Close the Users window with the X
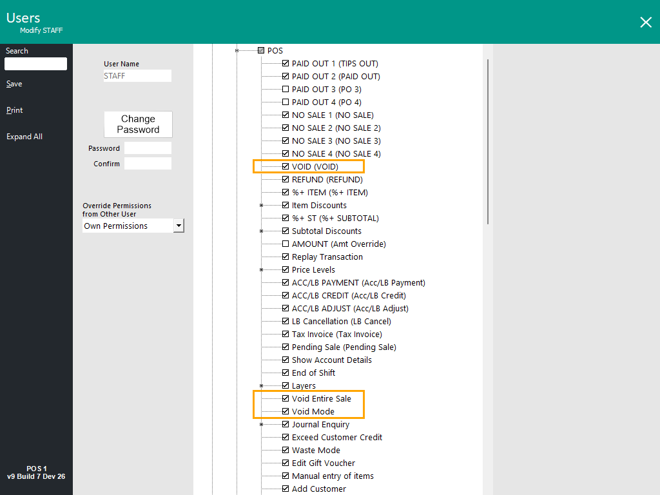This screenshot has width=660, height=495. pyautogui.click(x=646, y=23)
